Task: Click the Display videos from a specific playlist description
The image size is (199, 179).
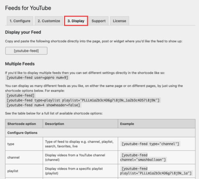Action: [x=74, y=171]
